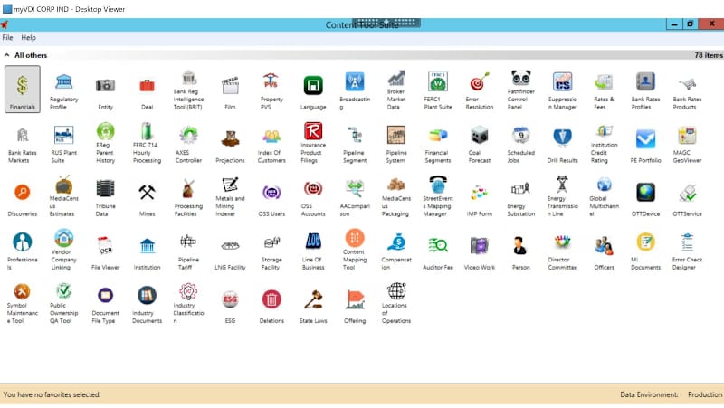Launch AXES Controller
This screenshot has height=408, width=724.
[188, 145]
